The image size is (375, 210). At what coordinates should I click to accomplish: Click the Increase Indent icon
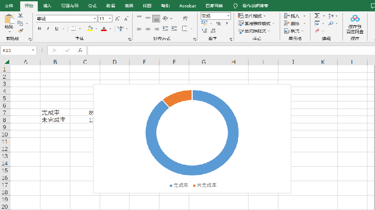coord(174,29)
